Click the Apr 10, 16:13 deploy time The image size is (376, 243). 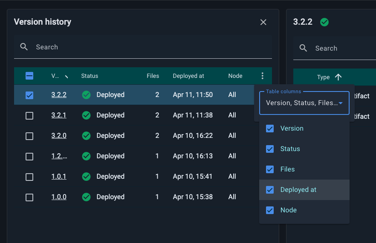(193, 156)
